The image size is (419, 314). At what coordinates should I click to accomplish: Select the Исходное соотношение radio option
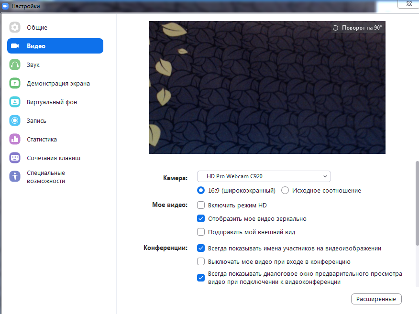[x=286, y=190]
